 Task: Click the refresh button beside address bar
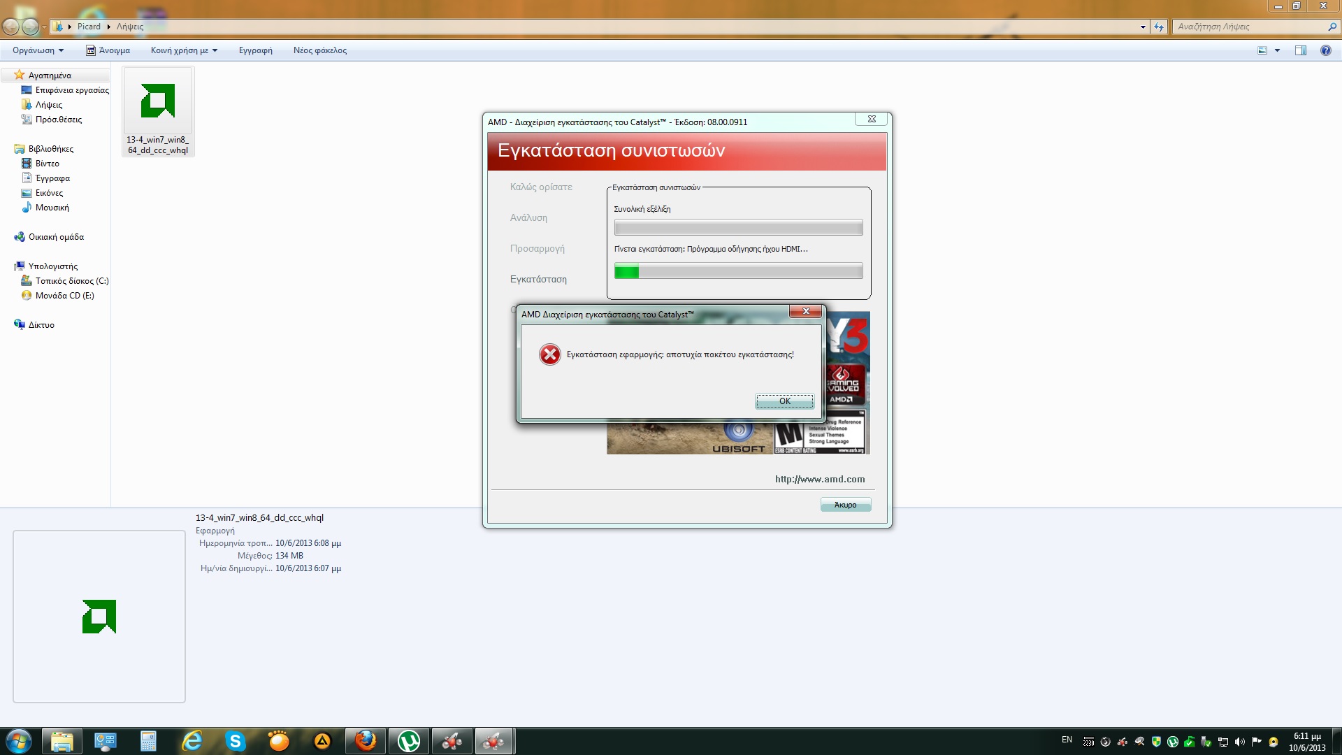coord(1159,27)
